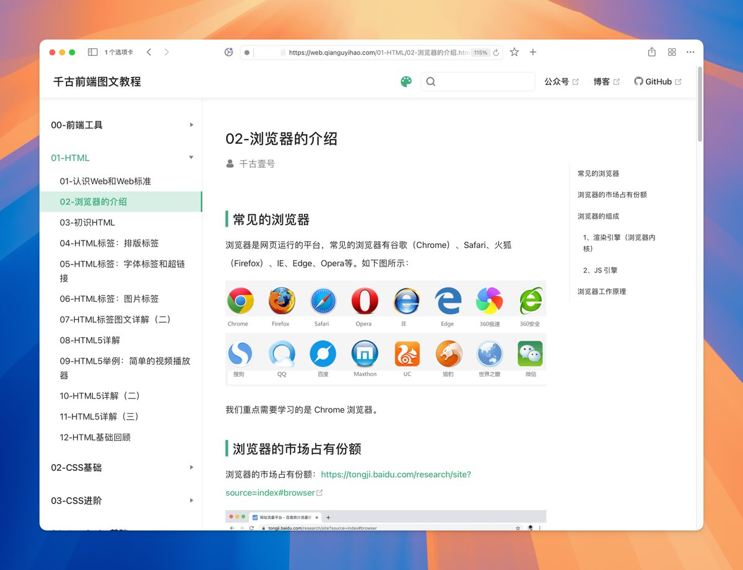Screen dimensions: 743x570
Task: Go forward using the right arrow
Action: coord(167,53)
